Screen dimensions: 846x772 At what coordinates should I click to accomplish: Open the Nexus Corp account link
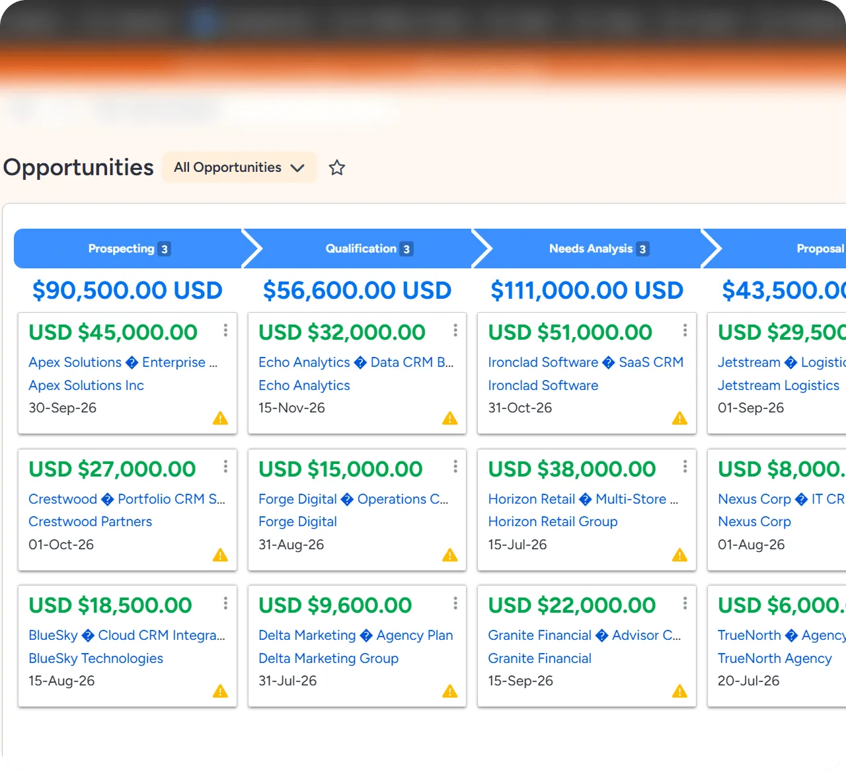coord(754,521)
